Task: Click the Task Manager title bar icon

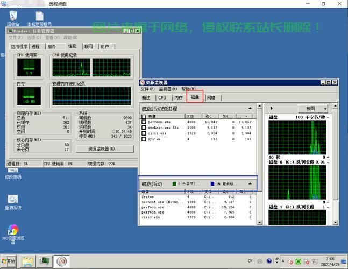Action: (x=10, y=31)
